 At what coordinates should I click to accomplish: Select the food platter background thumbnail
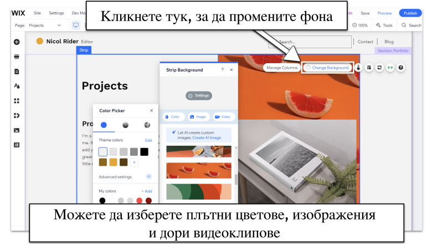click(x=199, y=151)
